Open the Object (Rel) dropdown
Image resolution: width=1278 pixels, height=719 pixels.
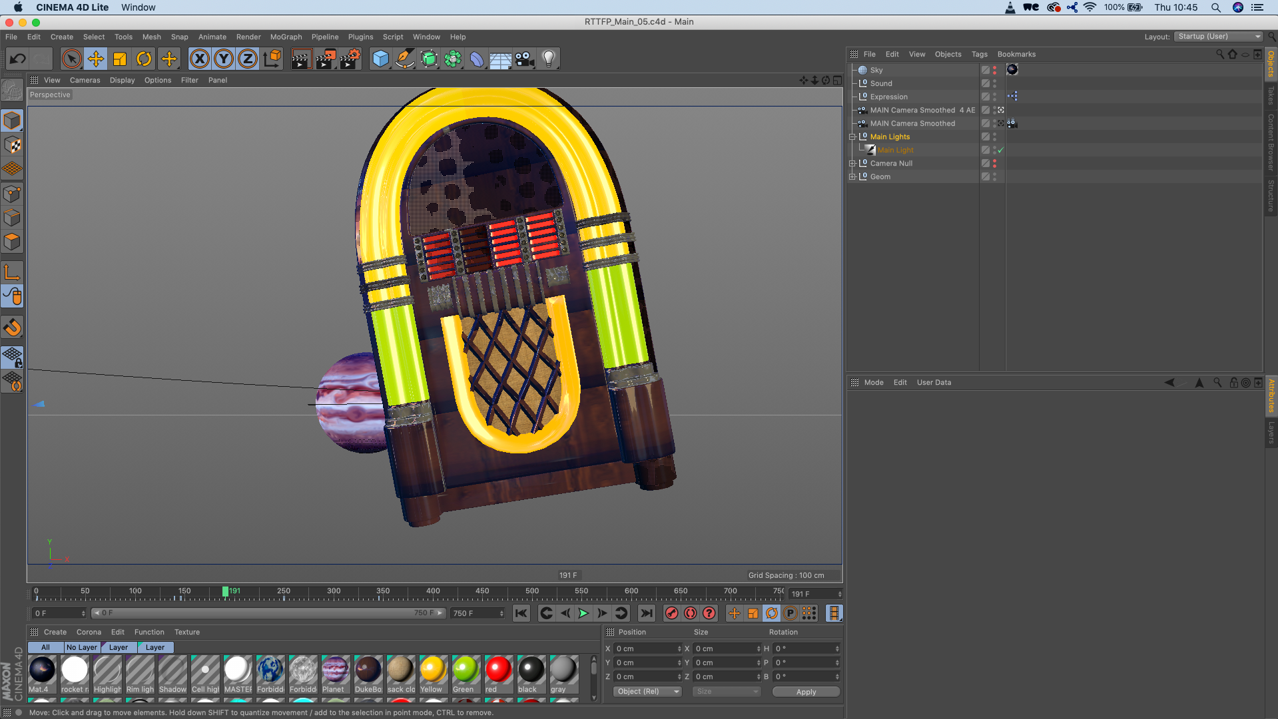(647, 692)
